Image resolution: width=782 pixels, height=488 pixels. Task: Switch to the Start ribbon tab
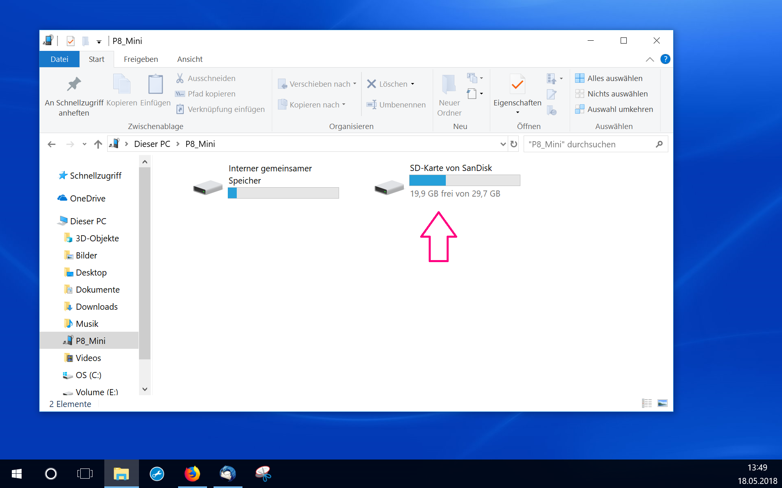(x=97, y=59)
